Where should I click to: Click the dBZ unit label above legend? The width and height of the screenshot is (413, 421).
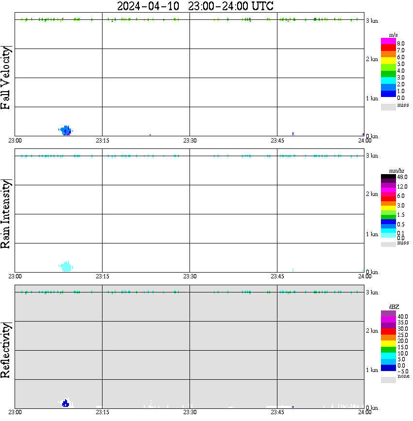[x=394, y=307]
